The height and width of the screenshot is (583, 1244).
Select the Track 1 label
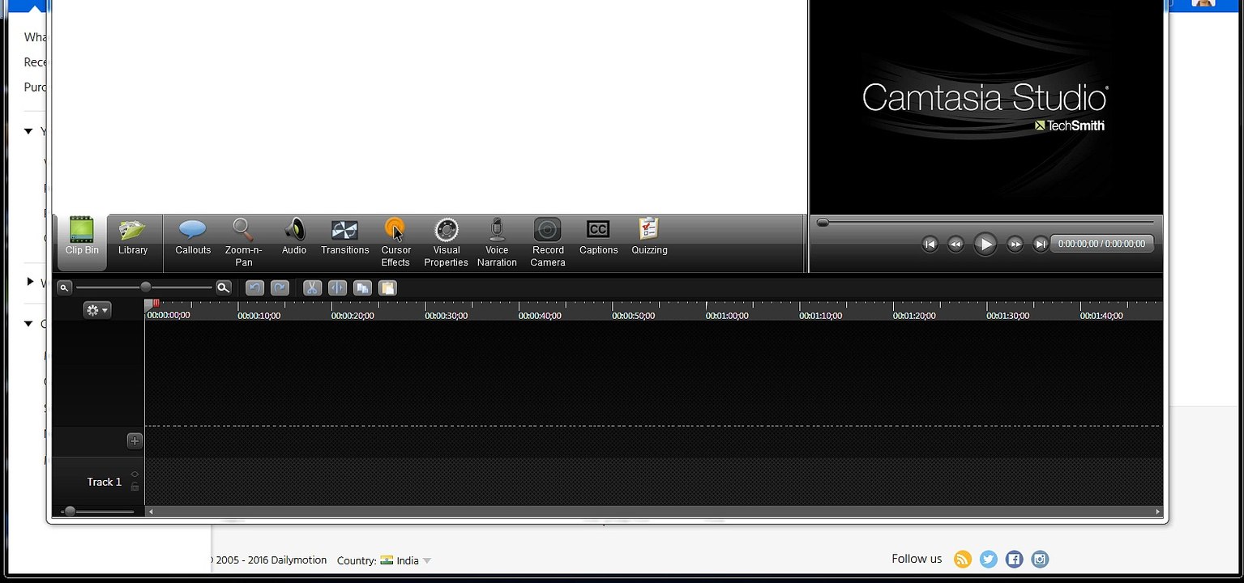point(105,482)
